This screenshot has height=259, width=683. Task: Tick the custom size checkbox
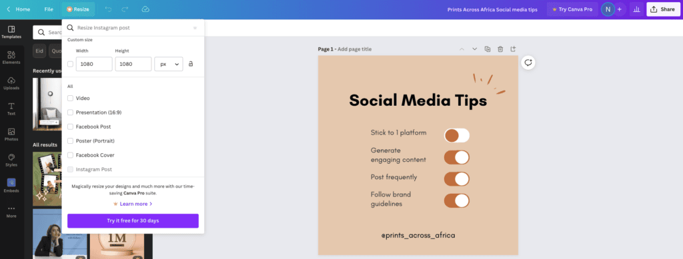coord(71,64)
